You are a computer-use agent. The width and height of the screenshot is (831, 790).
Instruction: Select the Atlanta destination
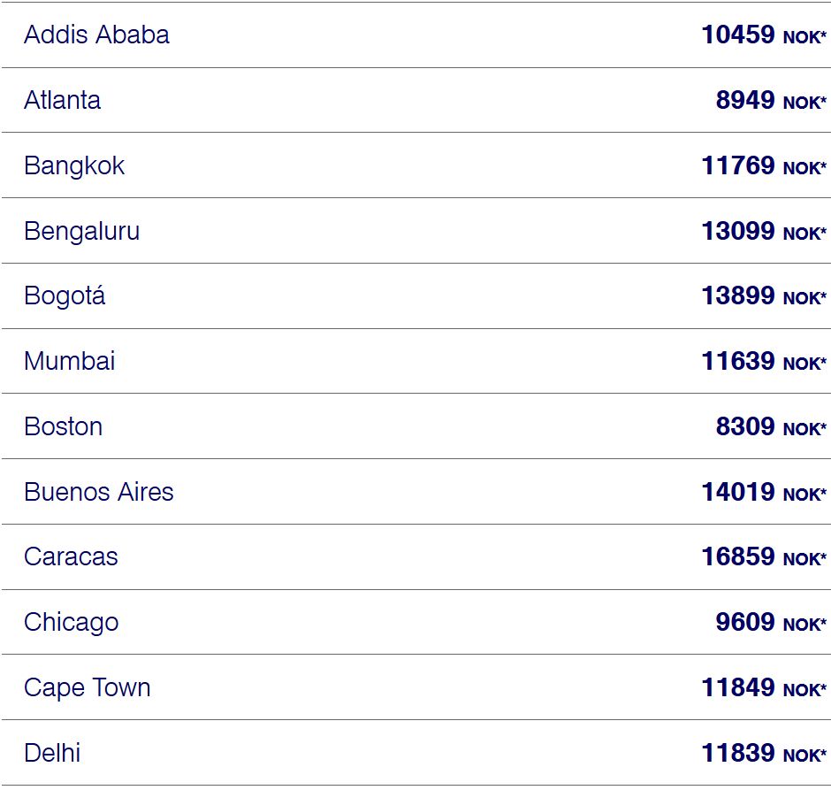62,100
